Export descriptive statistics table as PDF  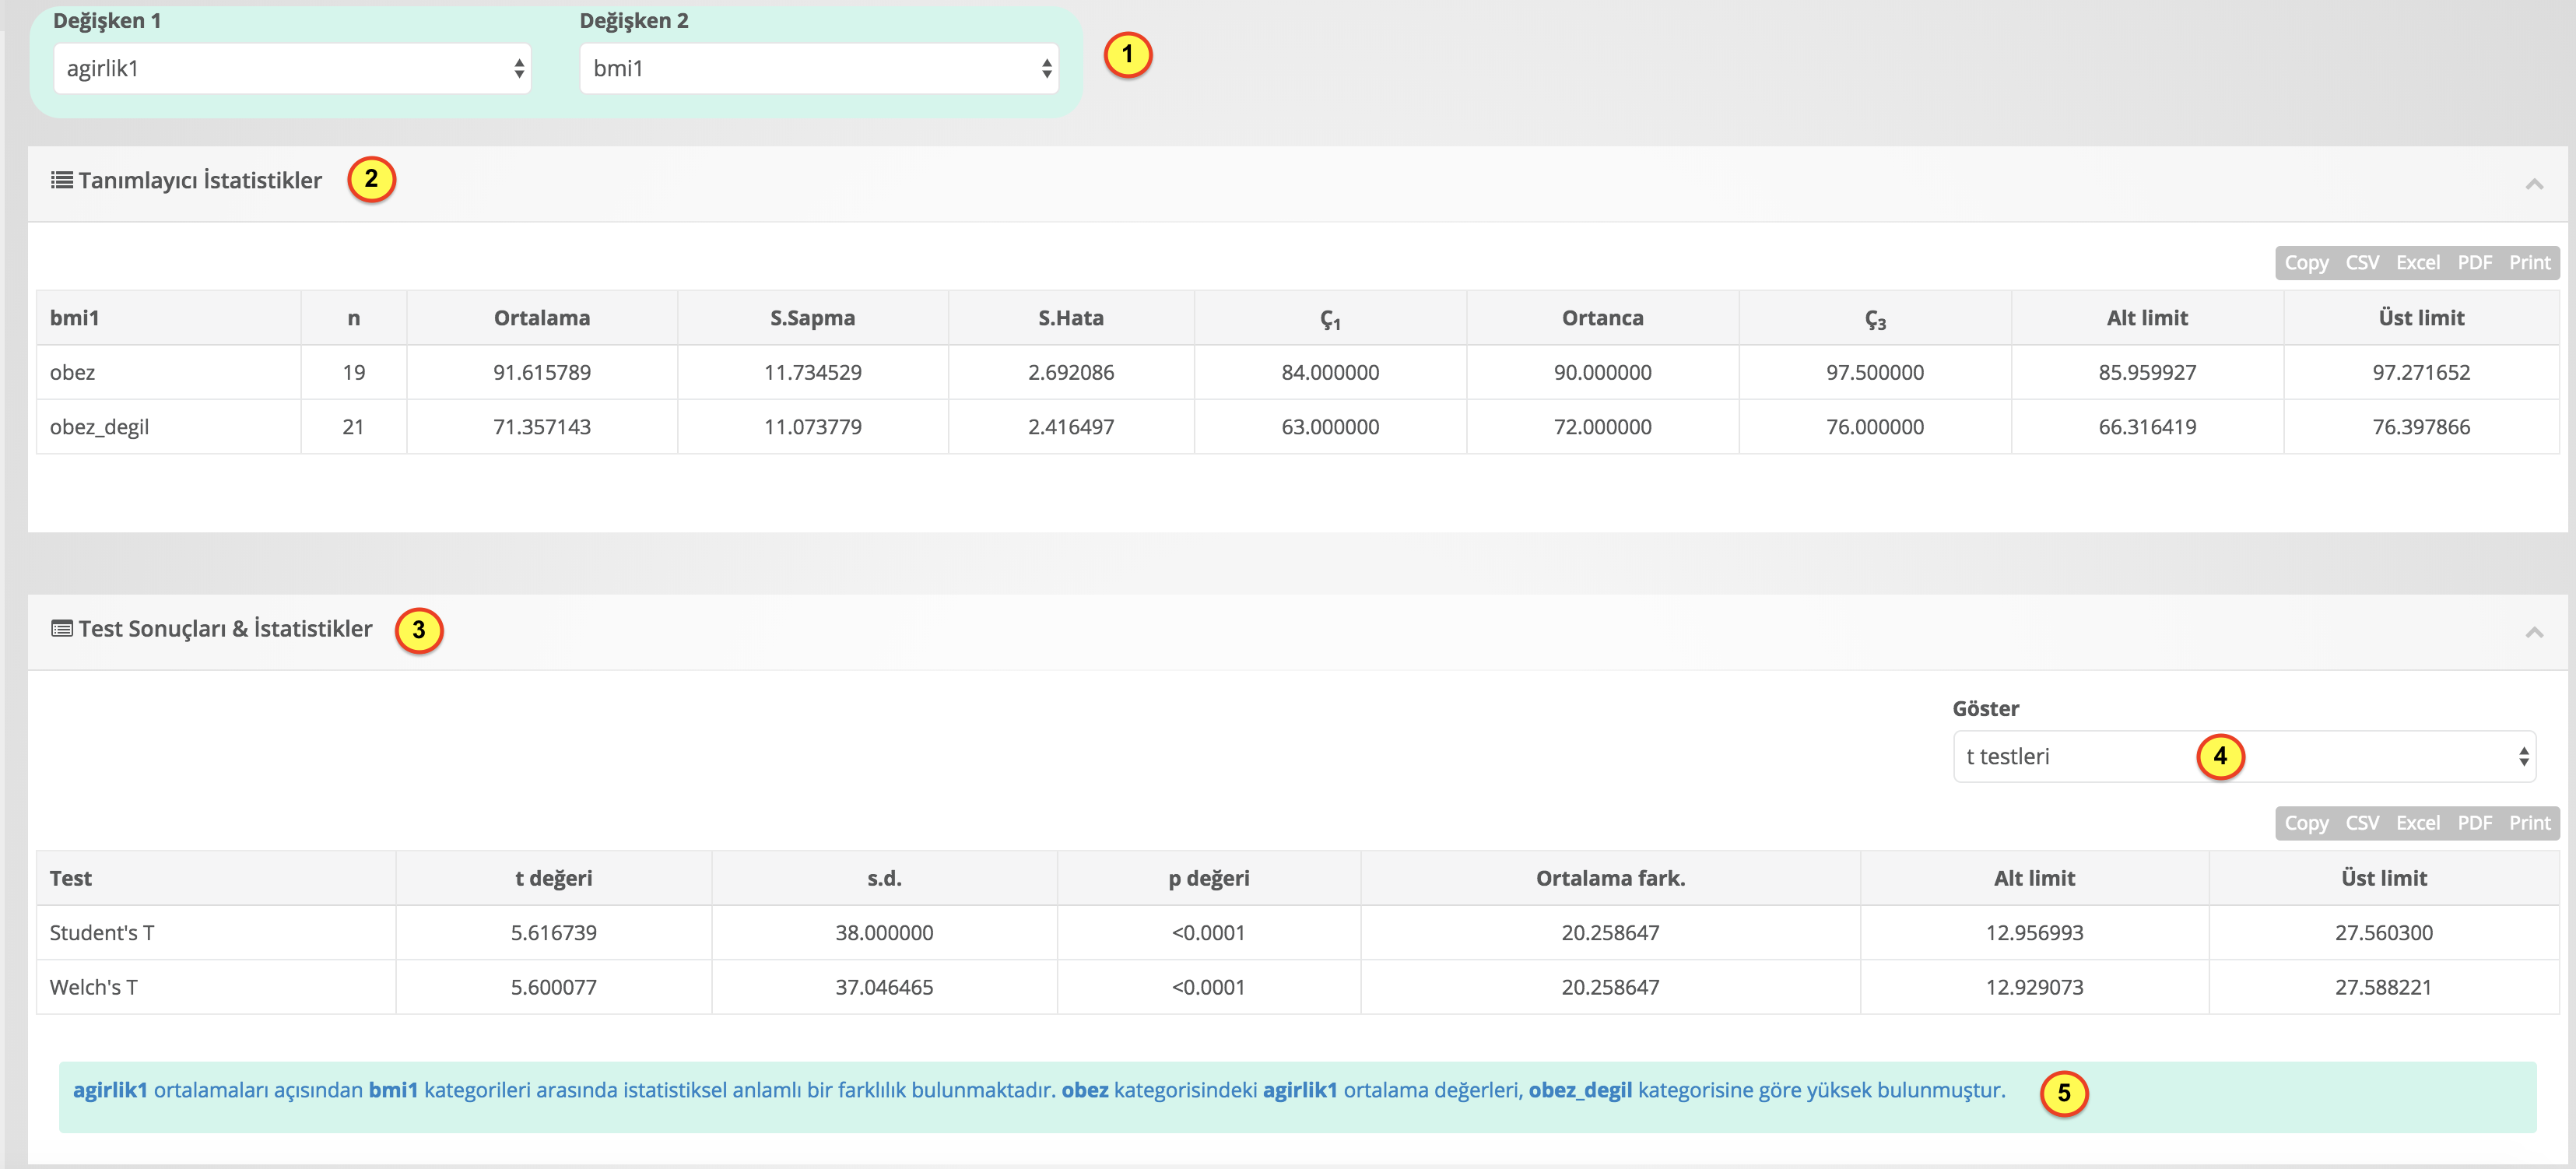tap(2474, 263)
